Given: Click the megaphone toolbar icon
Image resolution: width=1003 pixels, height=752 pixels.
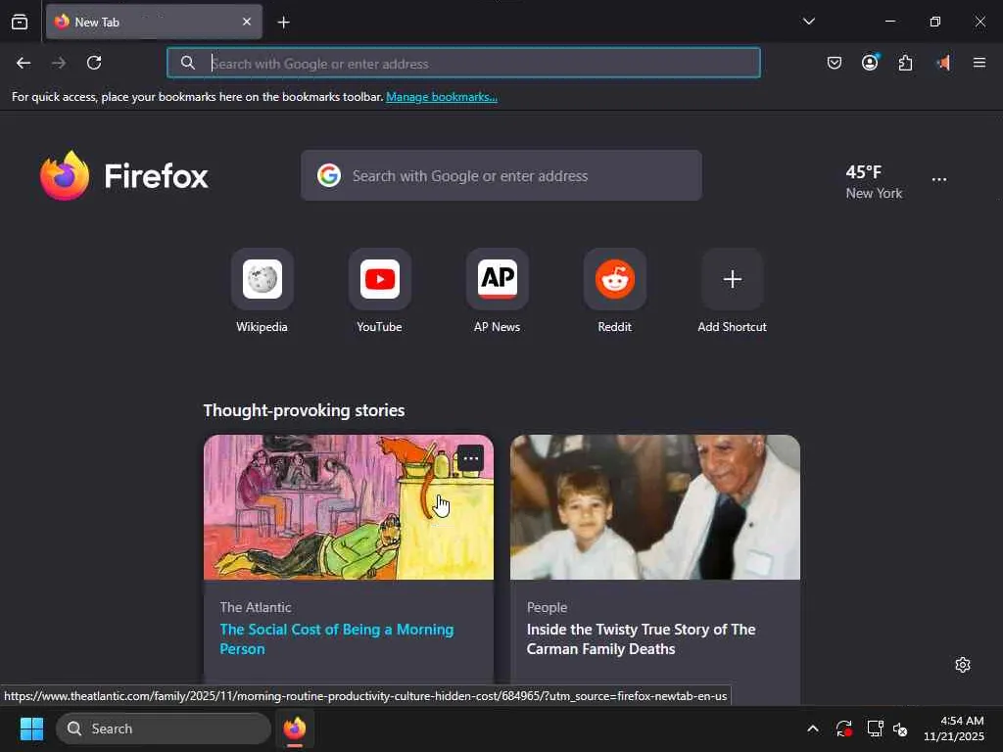Looking at the screenshot, I should pos(943,63).
